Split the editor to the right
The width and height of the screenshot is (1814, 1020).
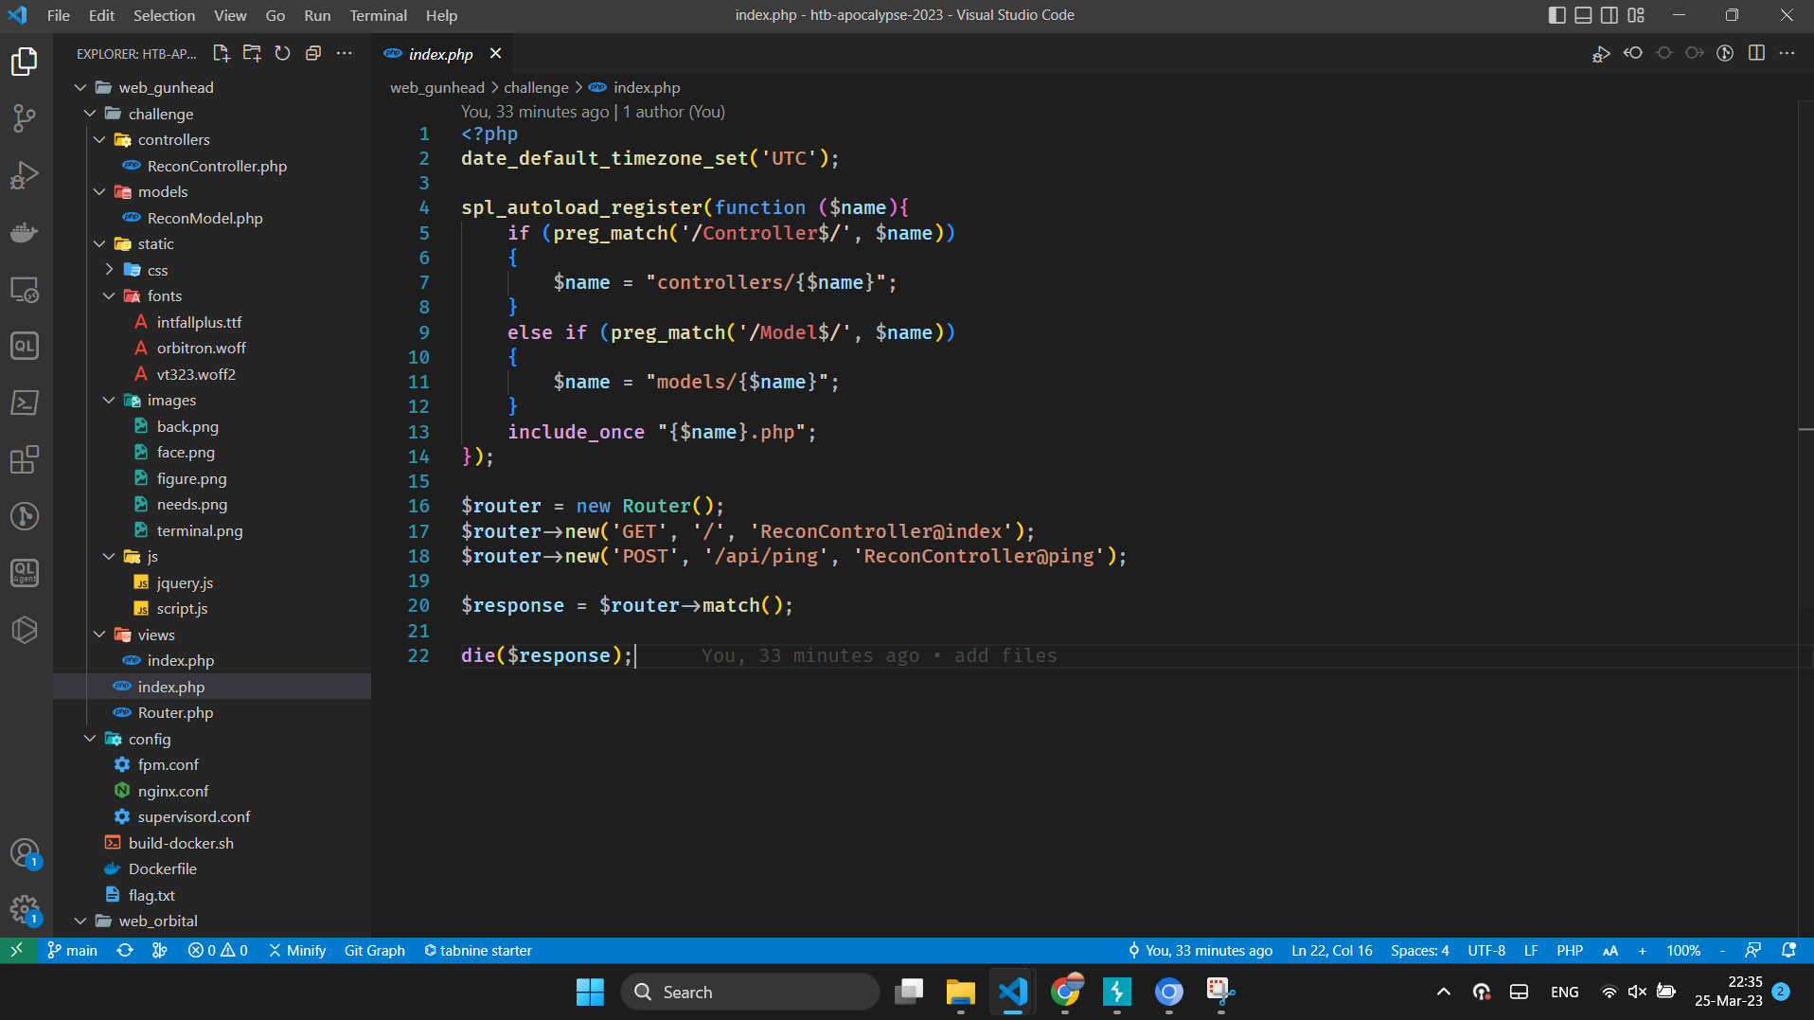click(x=1756, y=54)
